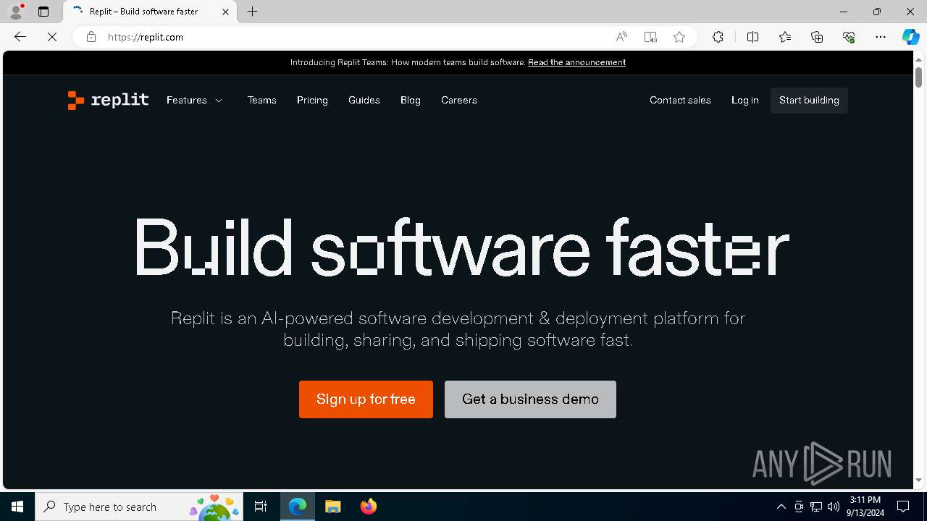
Task: Click the Log in link
Action: (x=745, y=100)
